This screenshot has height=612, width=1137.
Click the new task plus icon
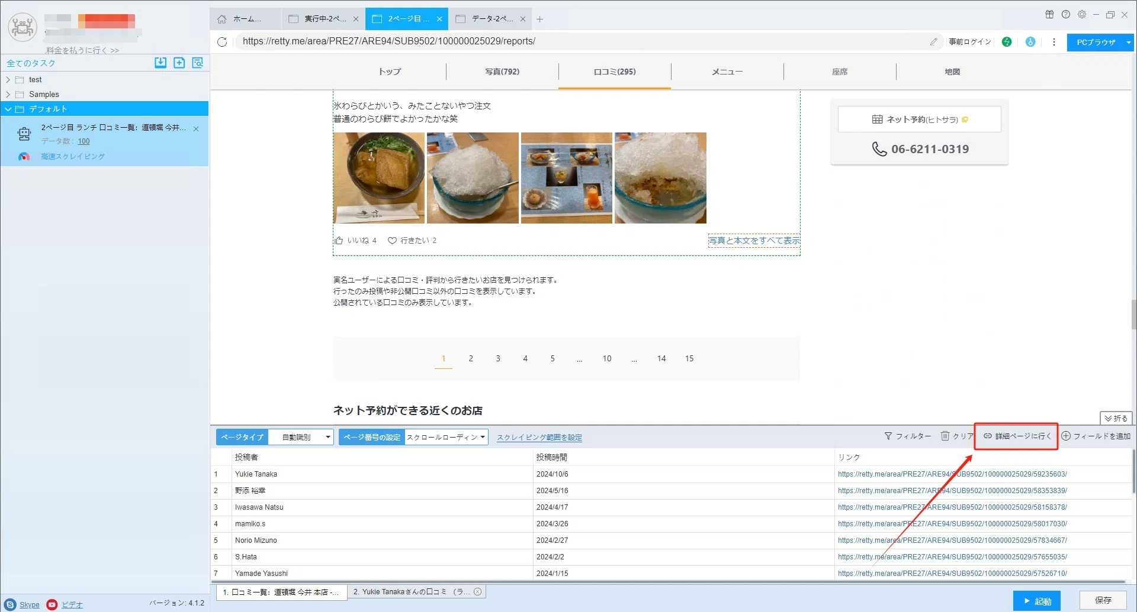tap(179, 63)
